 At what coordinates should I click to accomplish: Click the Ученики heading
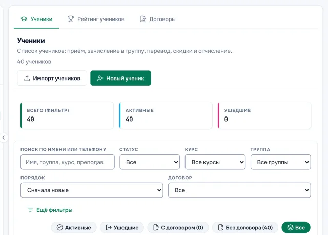pos(31,41)
